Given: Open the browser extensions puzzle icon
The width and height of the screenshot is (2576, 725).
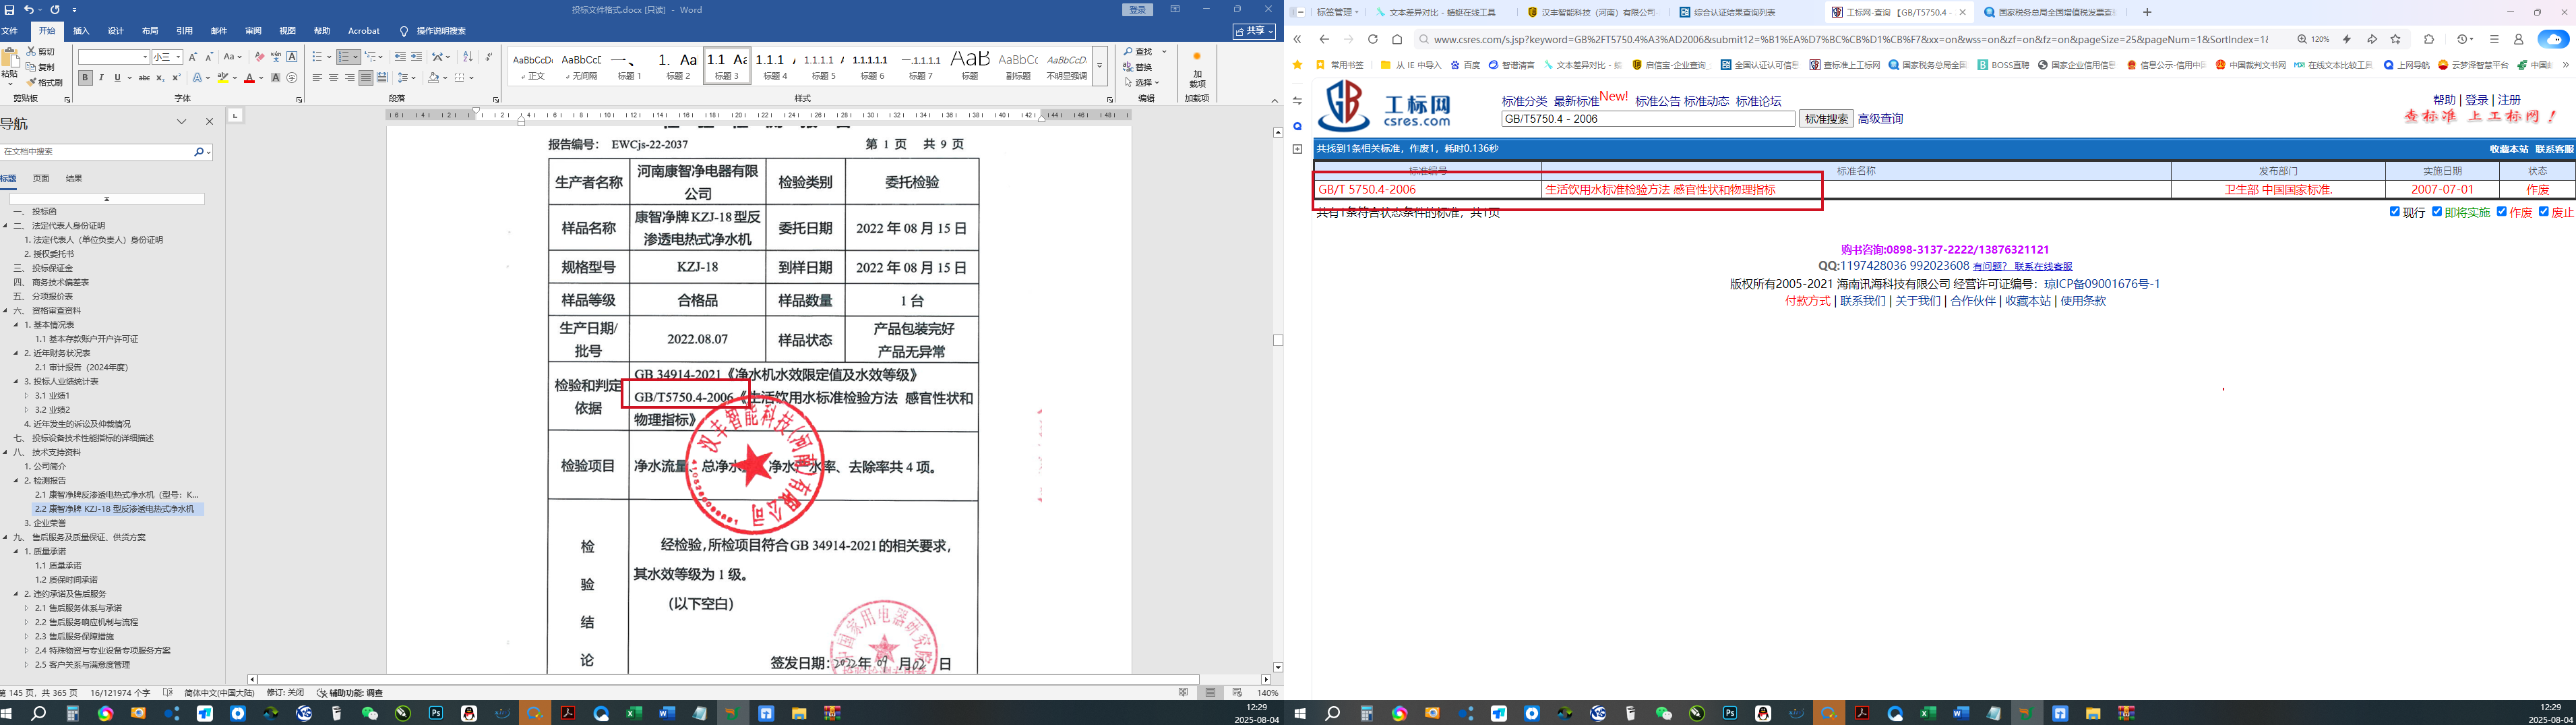Looking at the screenshot, I should (2429, 39).
